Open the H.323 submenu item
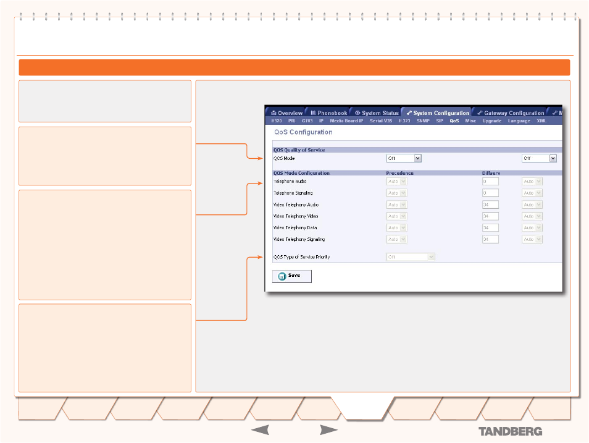589x443 pixels. [404, 120]
